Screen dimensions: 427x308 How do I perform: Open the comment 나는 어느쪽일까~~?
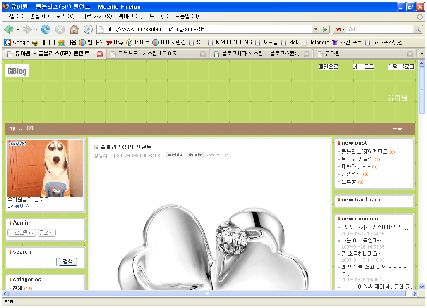pyautogui.click(x=363, y=241)
